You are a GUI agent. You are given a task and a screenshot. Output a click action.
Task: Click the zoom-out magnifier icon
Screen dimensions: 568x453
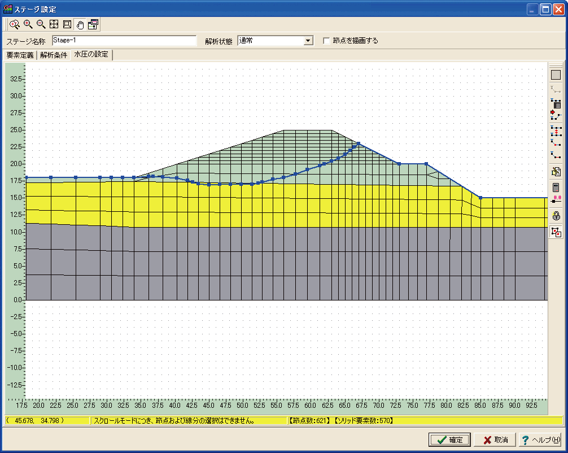(x=41, y=24)
